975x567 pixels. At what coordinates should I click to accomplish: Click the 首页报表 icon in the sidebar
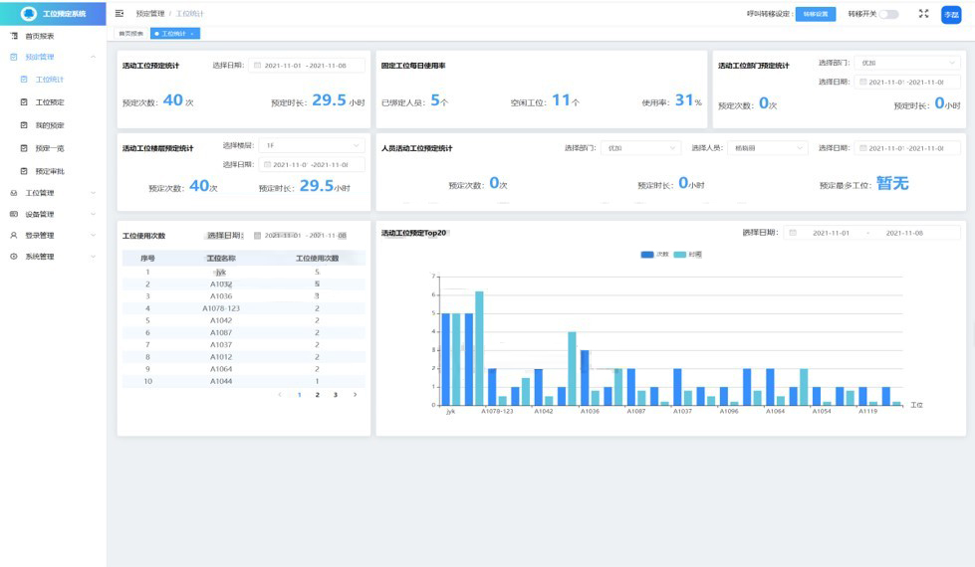click(x=14, y=36)
